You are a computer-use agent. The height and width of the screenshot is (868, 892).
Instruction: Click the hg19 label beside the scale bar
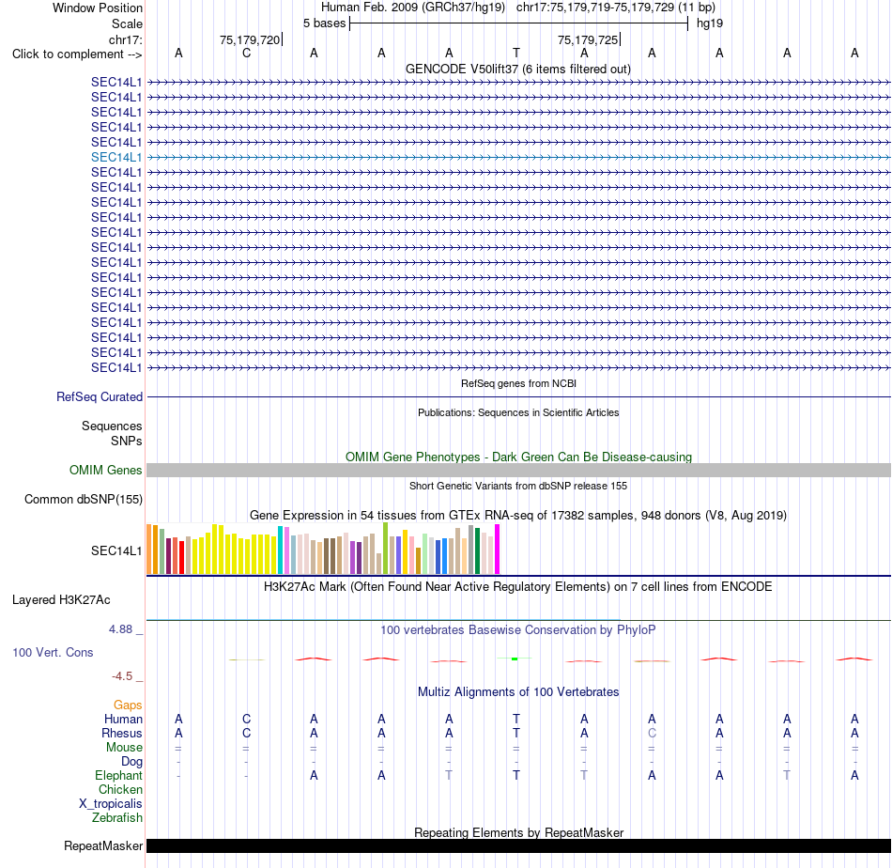[x=710, y=23]
